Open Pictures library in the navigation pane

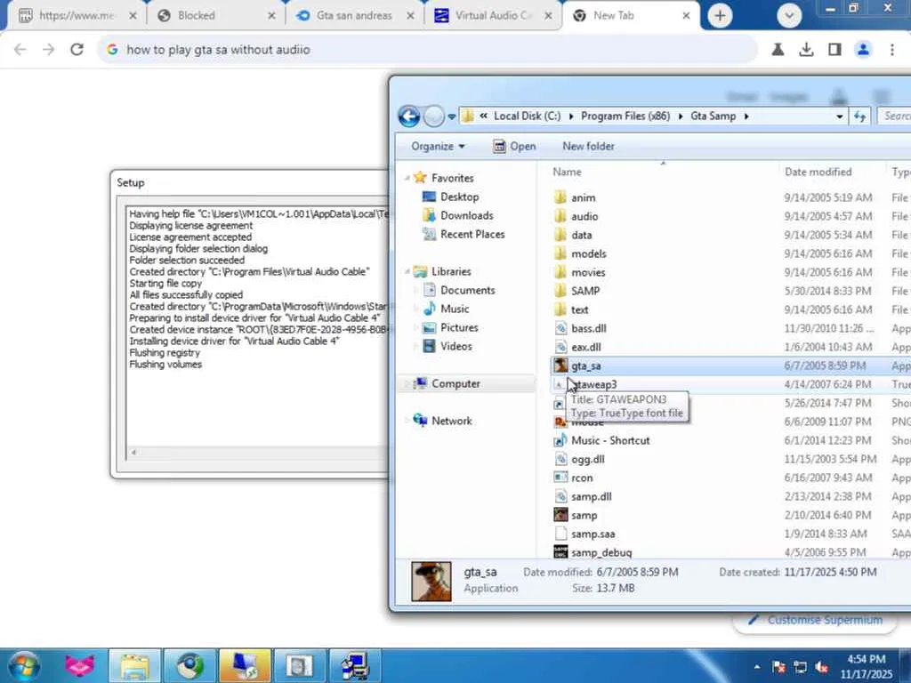tap(459, 327)
